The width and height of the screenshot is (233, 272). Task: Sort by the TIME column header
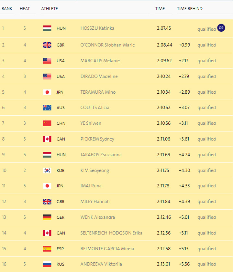(160, 9)
